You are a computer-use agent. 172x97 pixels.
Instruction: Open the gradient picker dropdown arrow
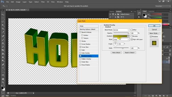coord(128,36)
